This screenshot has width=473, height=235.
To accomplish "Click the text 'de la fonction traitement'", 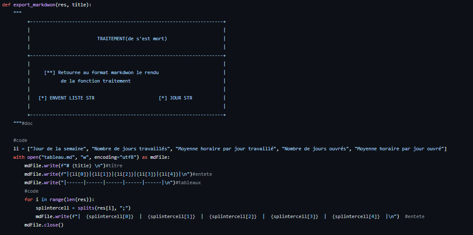I will 96,81.
